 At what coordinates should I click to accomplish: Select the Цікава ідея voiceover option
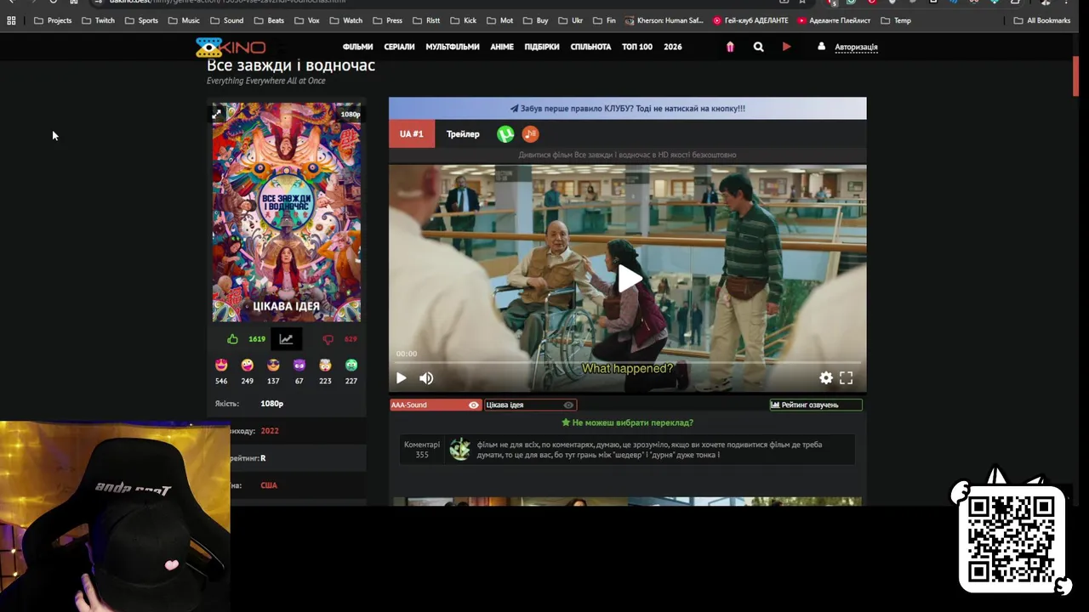530,405
